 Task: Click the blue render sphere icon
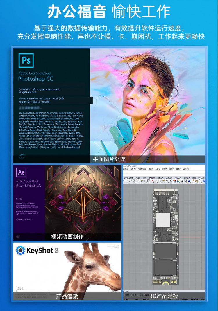189,181
